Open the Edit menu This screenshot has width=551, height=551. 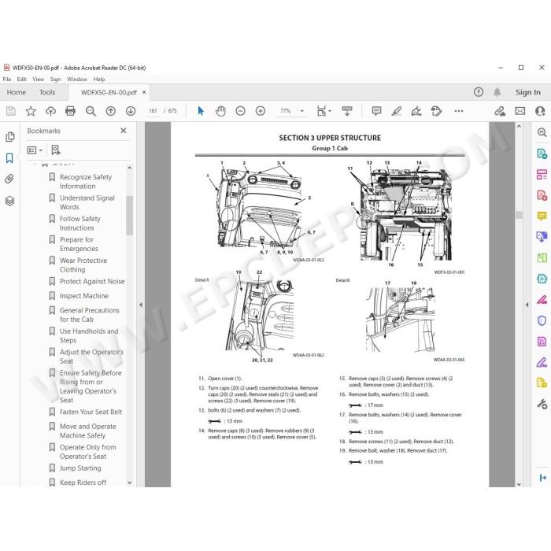click(22, 80)
